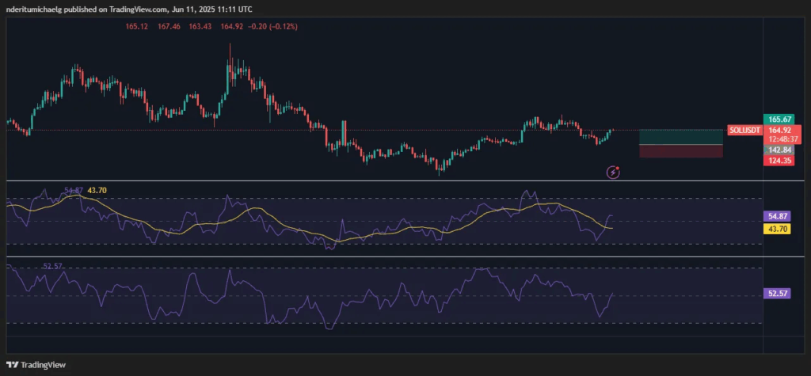Image resolution: width=811 pixels, height=376 pixels.
Task: Click the yellow 43.70 value in RSI legend
Action: (97, 190)
